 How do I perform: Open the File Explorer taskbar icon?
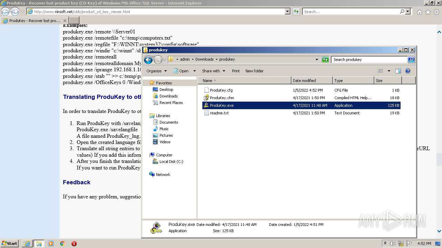(x=39, y=244)
